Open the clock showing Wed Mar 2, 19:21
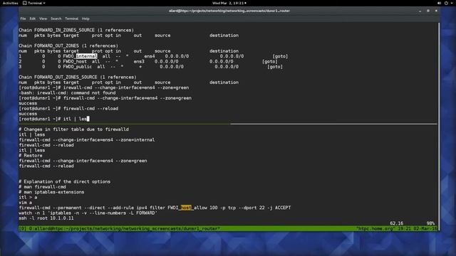 229,3
